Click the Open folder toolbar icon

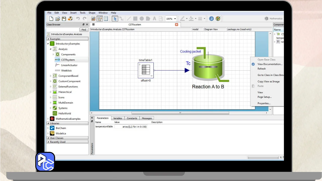click(x=58, y=19)
